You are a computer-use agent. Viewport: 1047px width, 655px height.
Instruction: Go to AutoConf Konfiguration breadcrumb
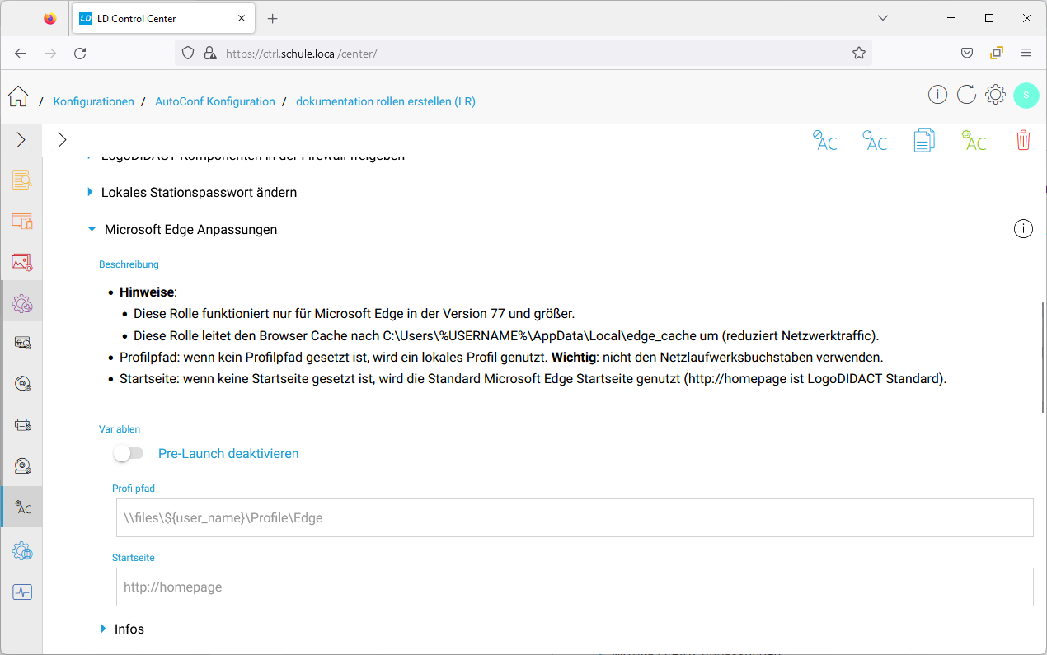pyautogui.click(x=215, y=101)
